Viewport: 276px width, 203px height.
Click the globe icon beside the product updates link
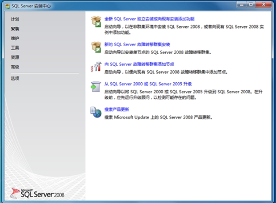click(x=96, y=112)
